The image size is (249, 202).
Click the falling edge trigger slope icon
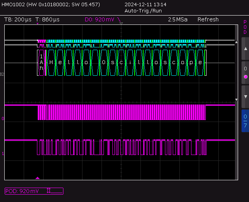point(119,19)
